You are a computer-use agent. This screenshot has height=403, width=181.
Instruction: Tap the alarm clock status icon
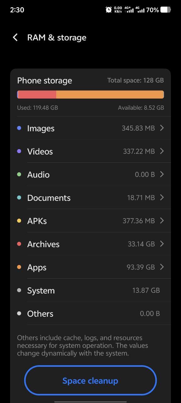(109, 10)
